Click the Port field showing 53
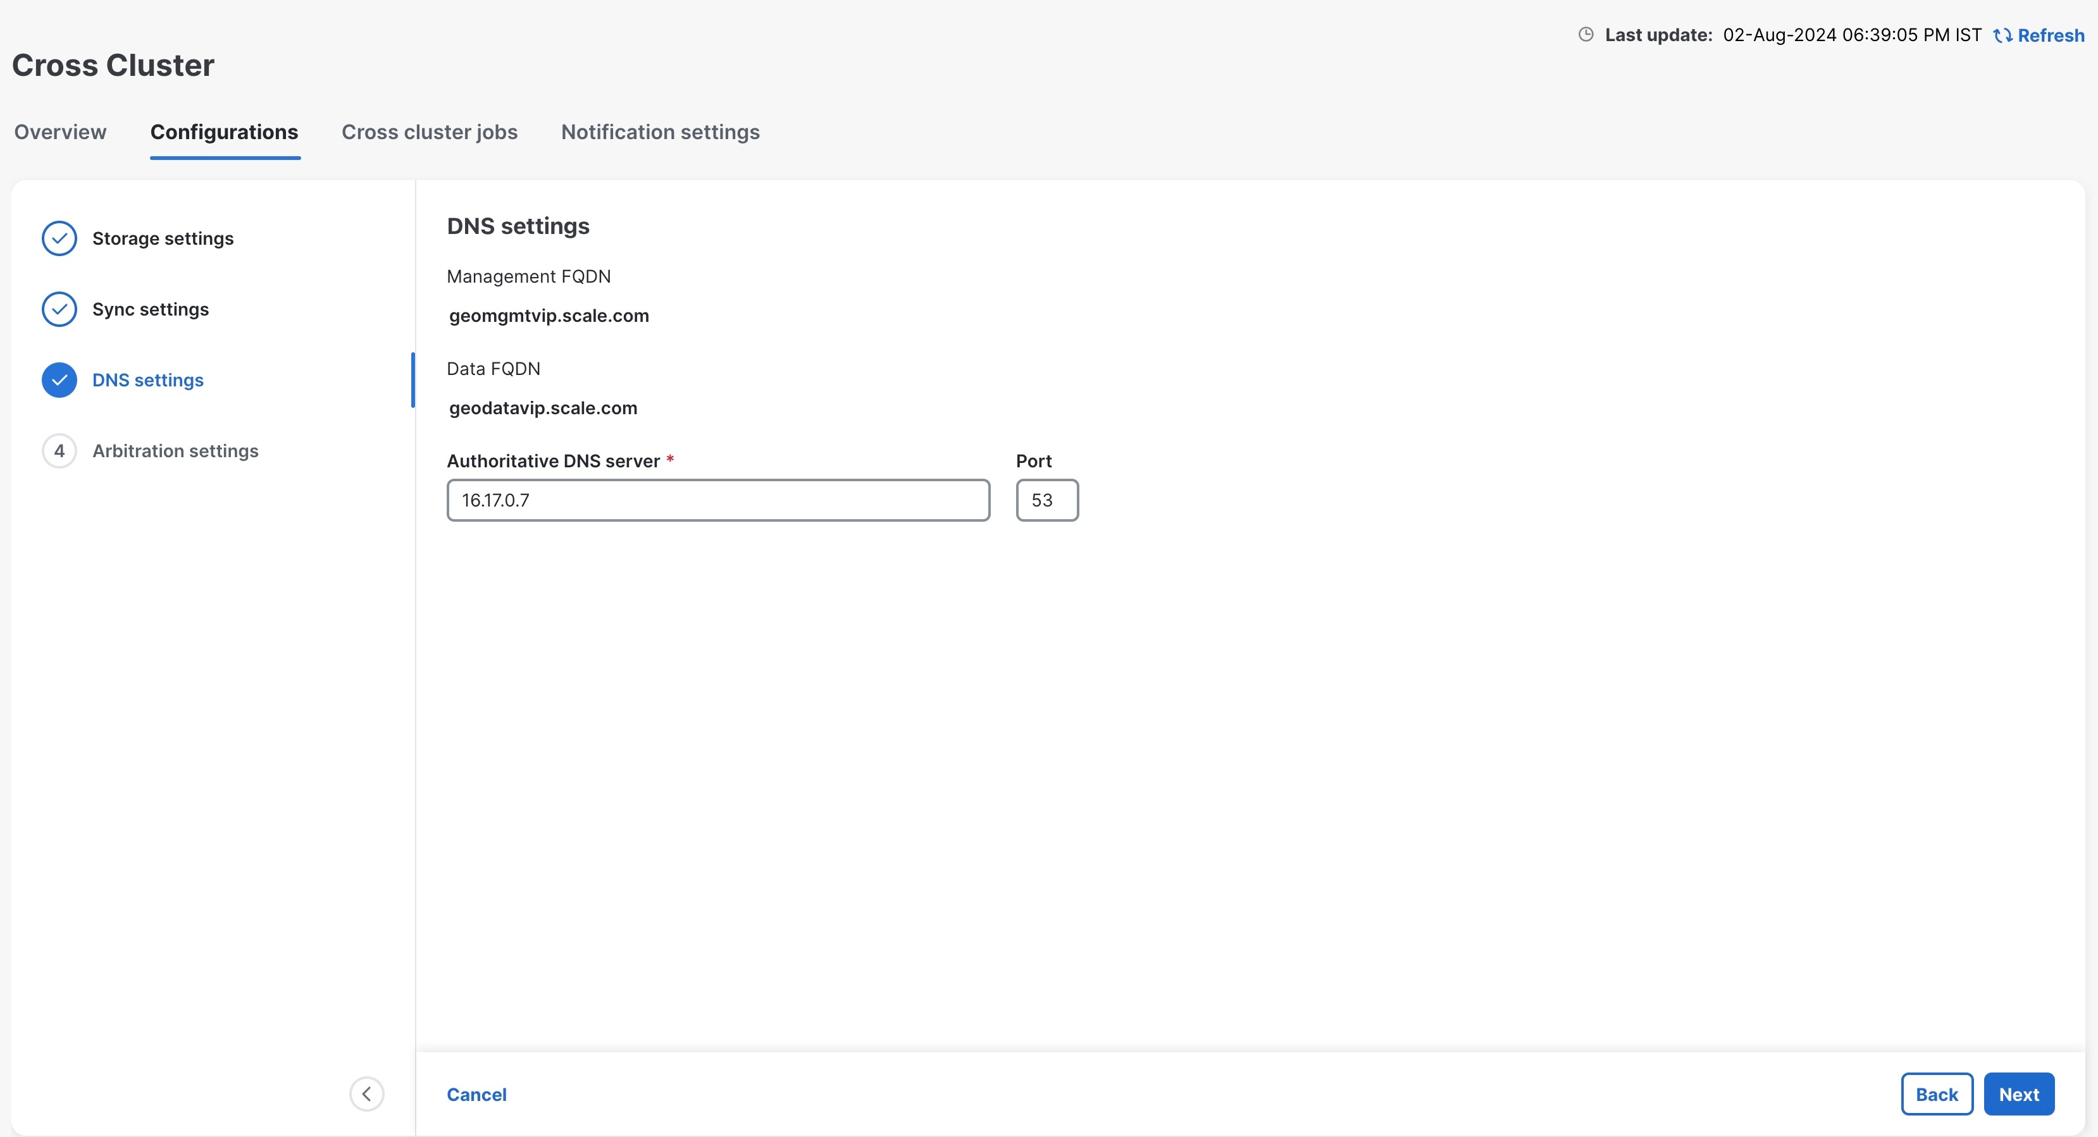Viewport: 2098px width, 1137px height. [x=1046, y=500]
